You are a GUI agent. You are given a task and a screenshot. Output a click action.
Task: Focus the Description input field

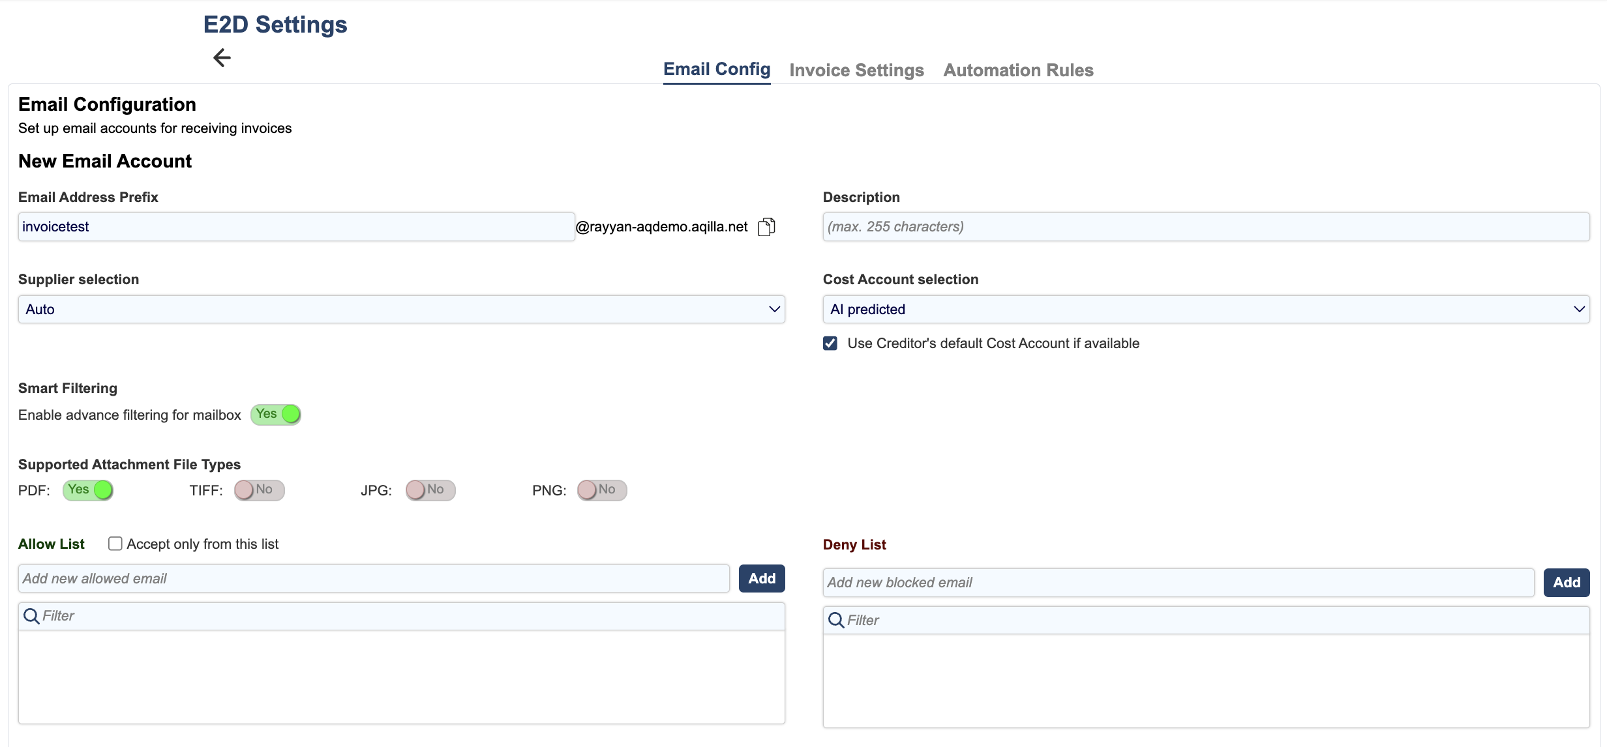point(1206,227)
